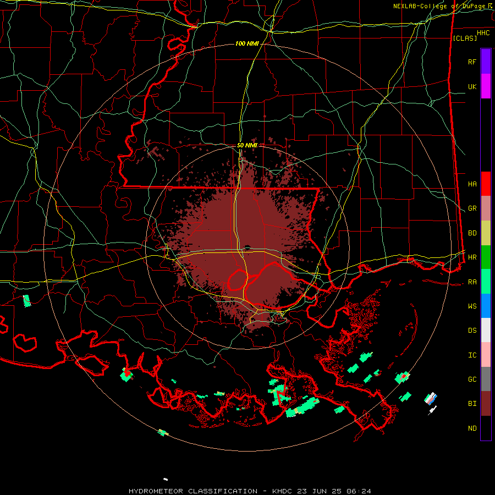Click the HR dark green legend swatch
Viewport: 495px width, 495px height.
[x=486, y=257]
